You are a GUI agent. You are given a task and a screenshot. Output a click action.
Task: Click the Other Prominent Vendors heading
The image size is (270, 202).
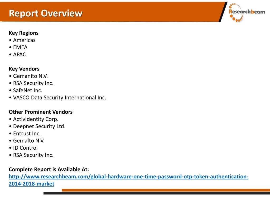coord(41,112)
